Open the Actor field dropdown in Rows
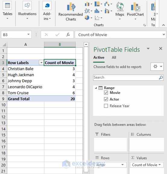The height and width of the screenshot is (174, 167). 122,165
